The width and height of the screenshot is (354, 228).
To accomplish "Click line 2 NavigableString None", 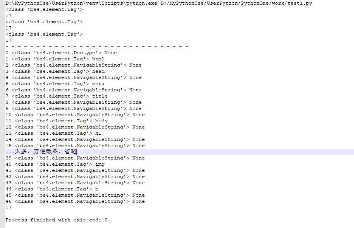I will pos(73,65).
